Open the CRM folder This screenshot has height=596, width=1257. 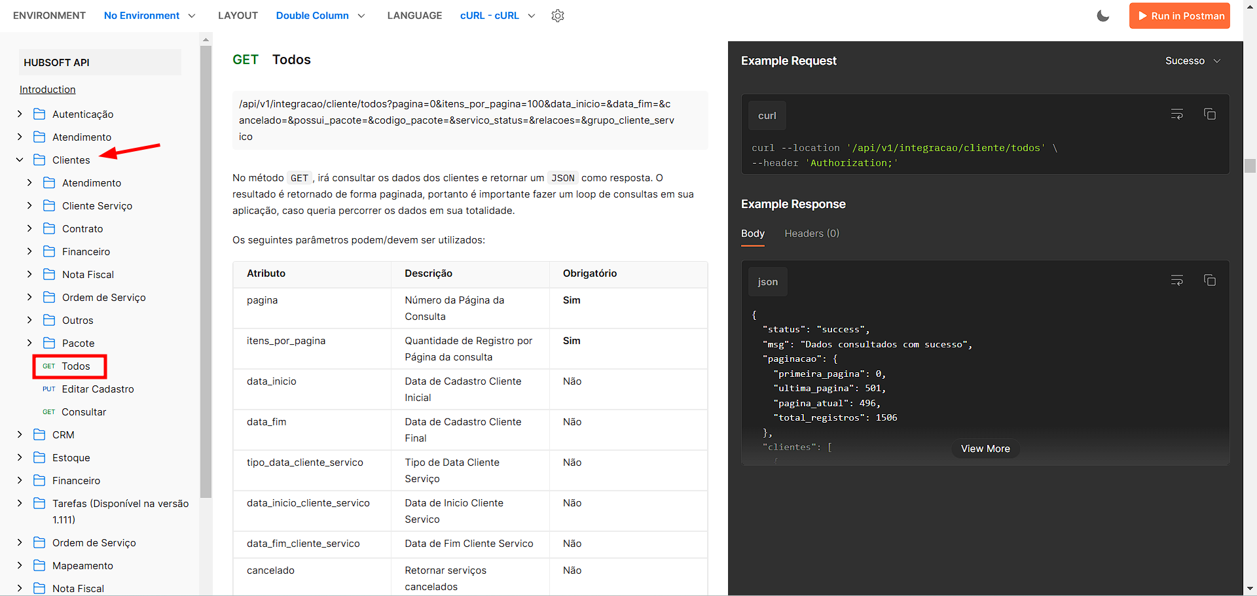tap(64, 434)
